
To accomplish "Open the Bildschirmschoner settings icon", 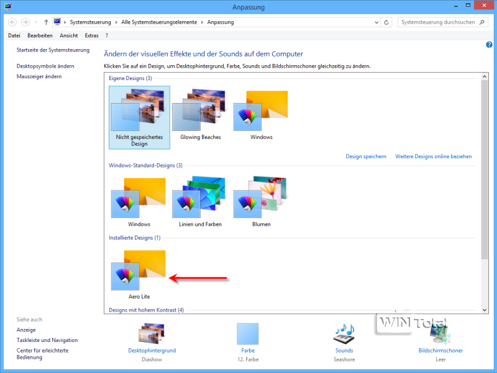I will click(x=440, y=334).
